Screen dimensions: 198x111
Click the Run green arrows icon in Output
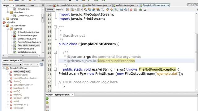(x=47, y=98)
